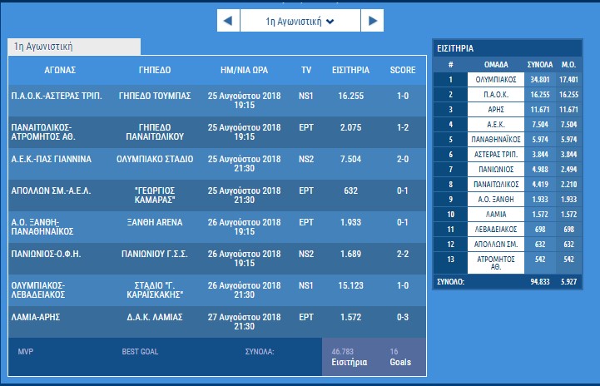Click the BEST GOAL footer label

[x=140, y=352]
